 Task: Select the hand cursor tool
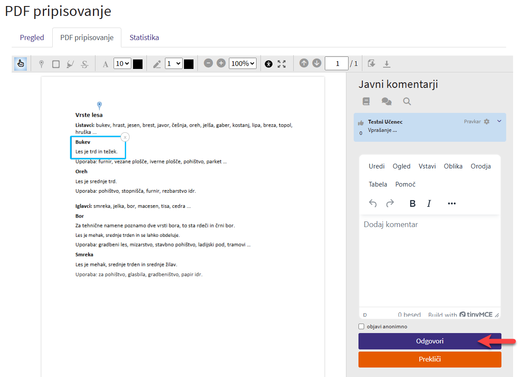[20, 64]
